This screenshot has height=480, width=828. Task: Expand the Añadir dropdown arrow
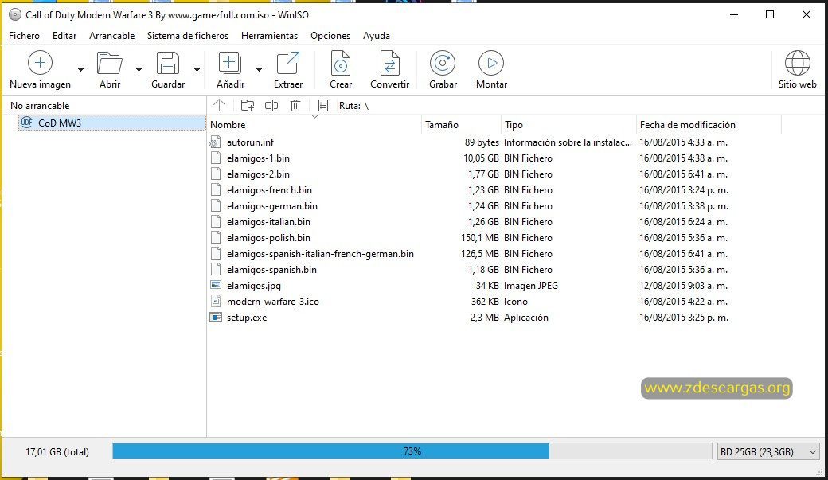[260, 69]
